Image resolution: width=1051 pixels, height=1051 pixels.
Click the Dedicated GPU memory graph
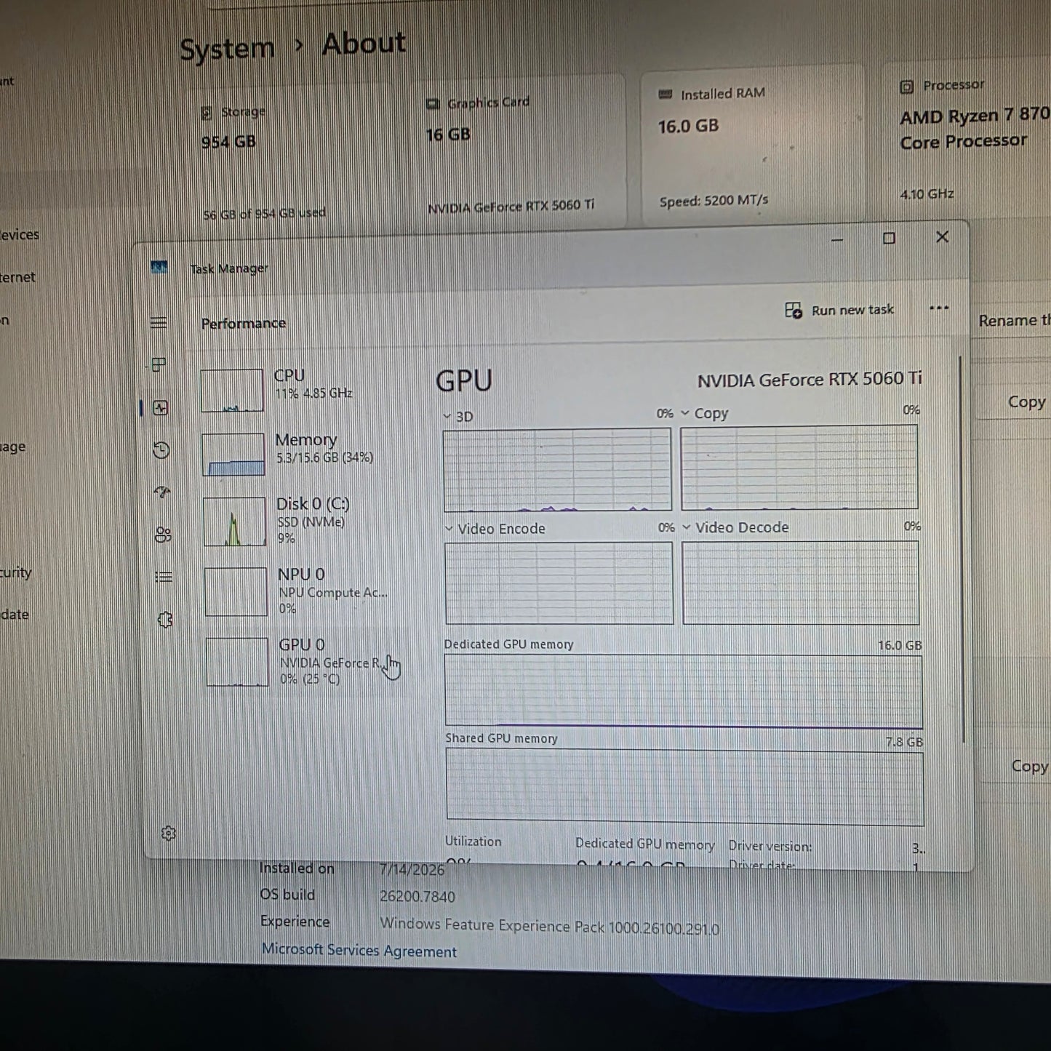click(x=684, y=692)
